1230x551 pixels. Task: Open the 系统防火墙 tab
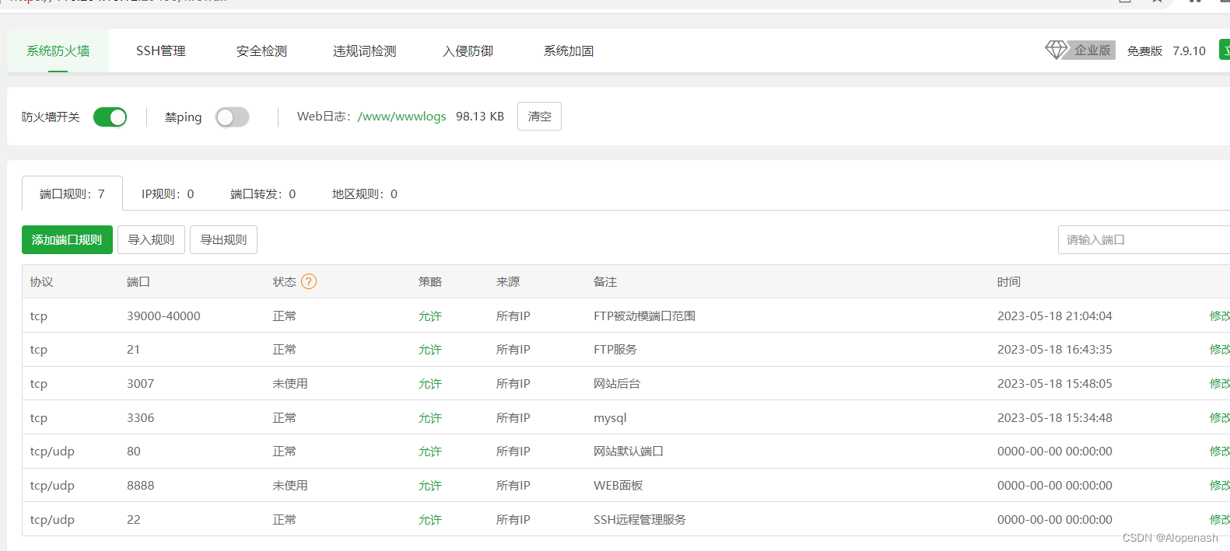(58, 51)
